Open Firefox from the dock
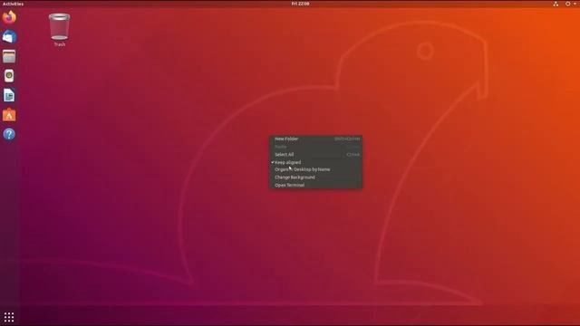580x326 pixels. (9, 17)
